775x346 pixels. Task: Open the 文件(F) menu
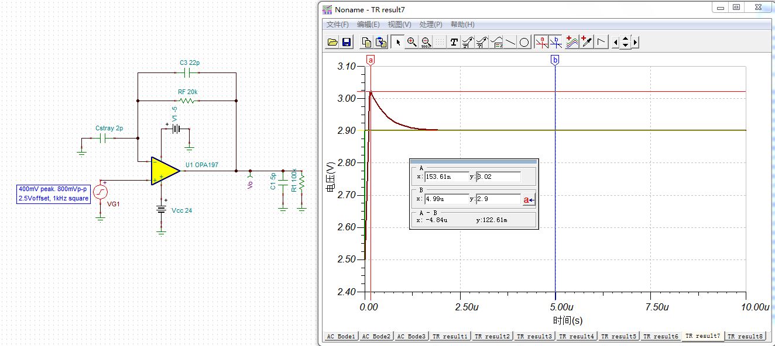pyautogui.click(x=338, y=25)
